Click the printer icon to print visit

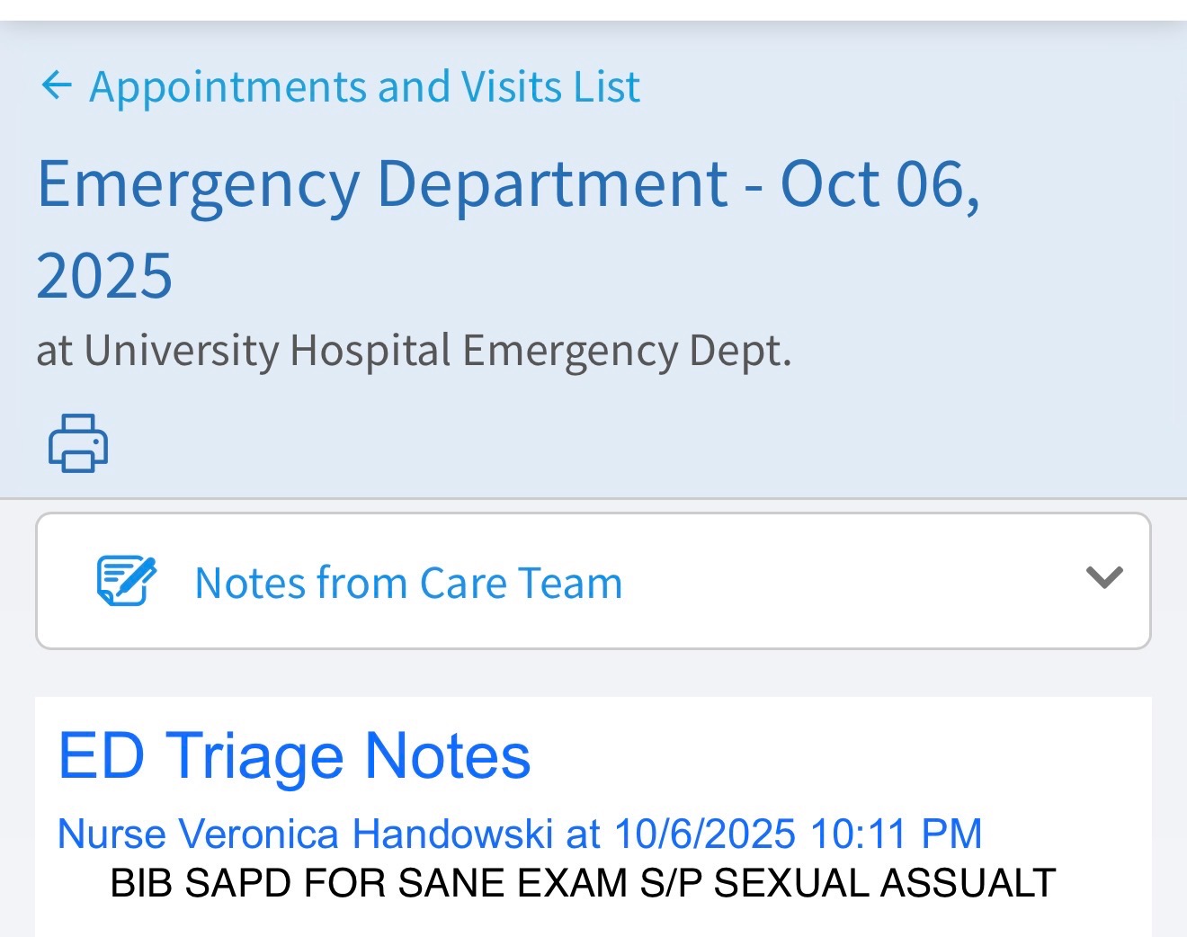pos(78,442)
